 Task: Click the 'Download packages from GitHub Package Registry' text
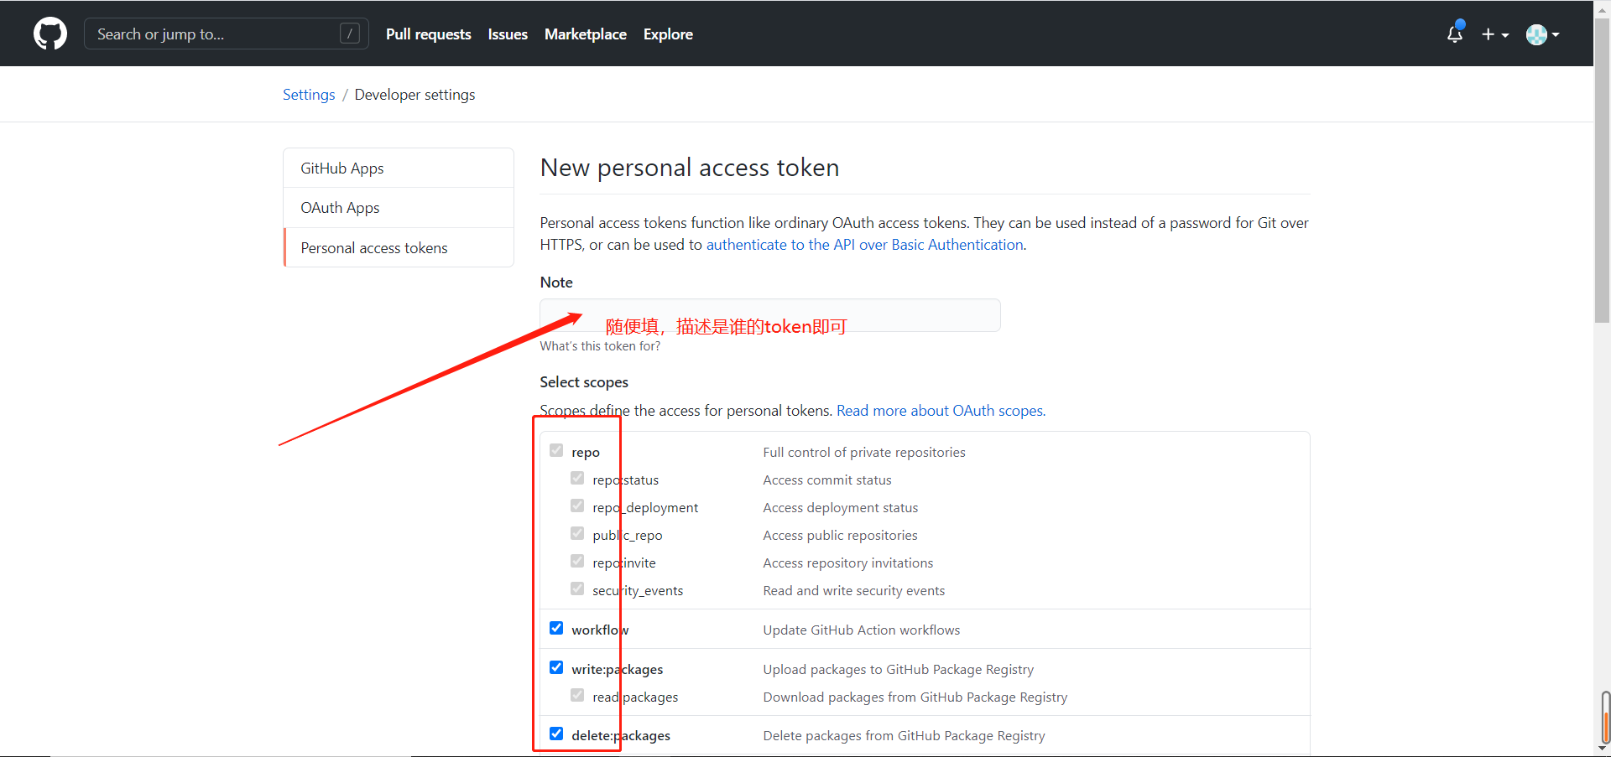coord(915,697)
